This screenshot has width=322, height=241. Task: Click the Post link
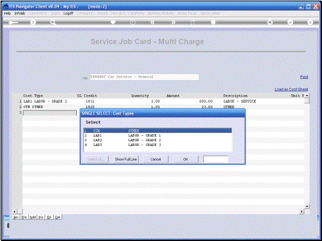tap(304, 77)
